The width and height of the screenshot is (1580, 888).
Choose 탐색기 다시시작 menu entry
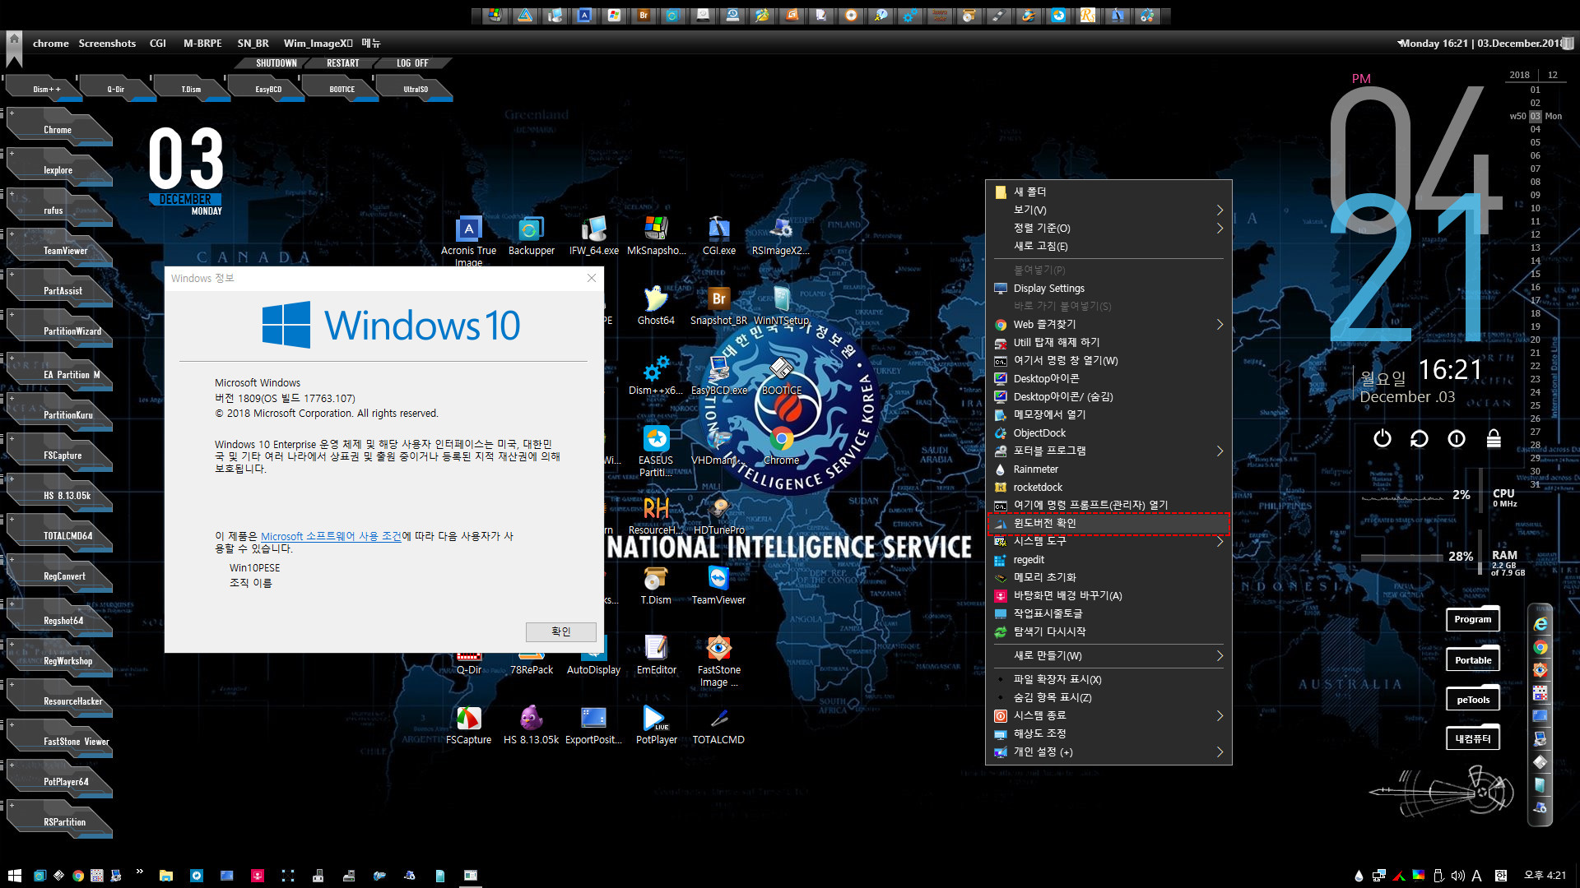coord(1108,631)
